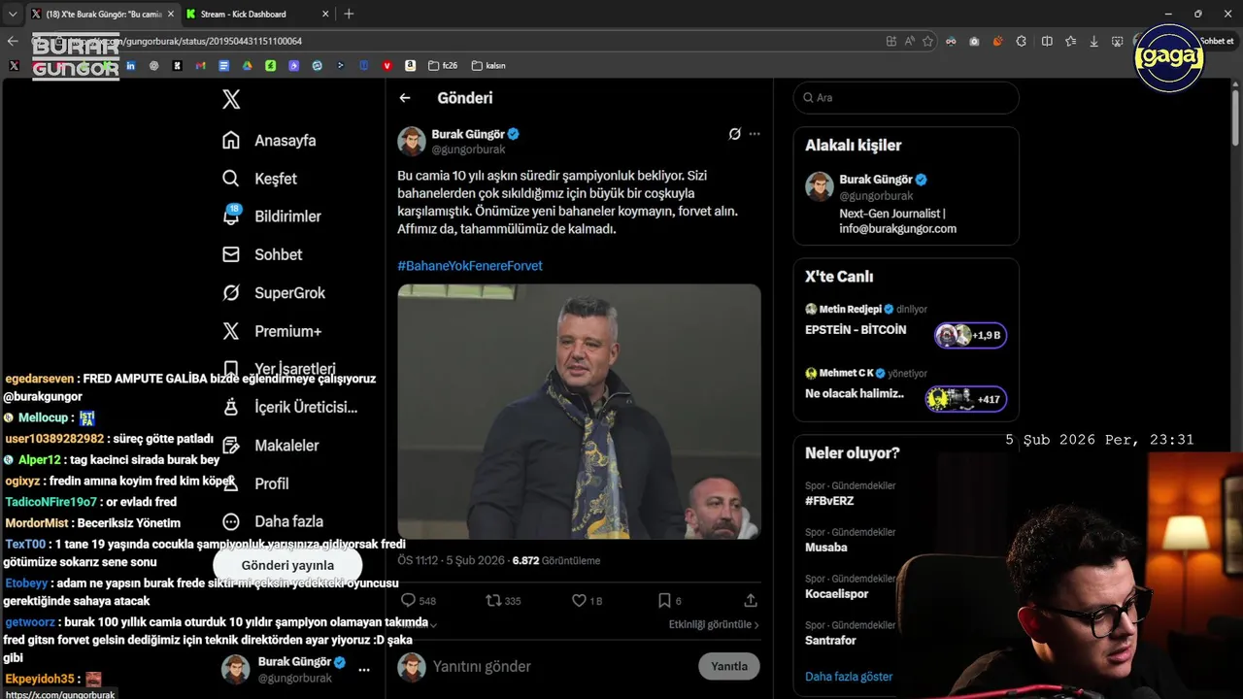Open the Google Drive bookmark icon
1243x699 pixels.
pos(247,66)
